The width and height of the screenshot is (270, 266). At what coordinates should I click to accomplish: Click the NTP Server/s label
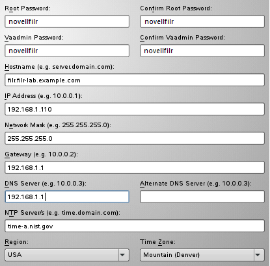[62, 213]
